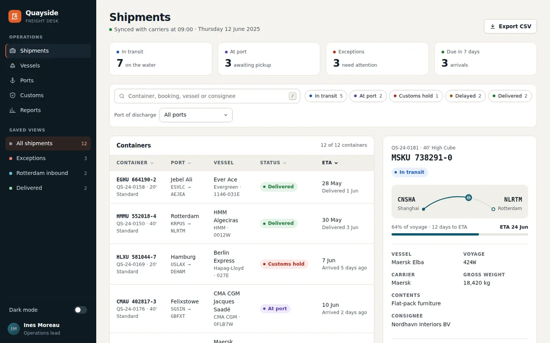This screenshot has height=343, width=550.
Task: Click the slash shortcut key badge
Action: [292, 96]
